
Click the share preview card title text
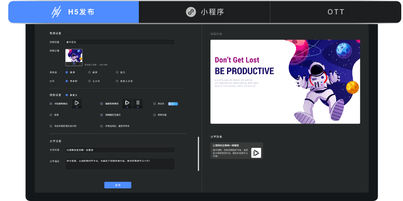point(226,145)
